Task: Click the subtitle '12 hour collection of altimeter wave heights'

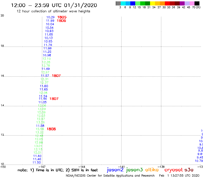Action: [x=53, y=11]
